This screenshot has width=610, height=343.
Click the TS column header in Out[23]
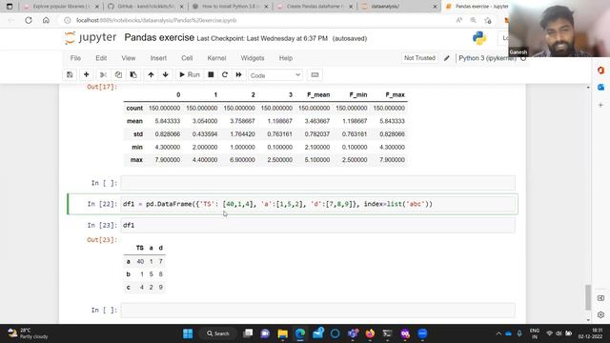(x=140, y=248)
